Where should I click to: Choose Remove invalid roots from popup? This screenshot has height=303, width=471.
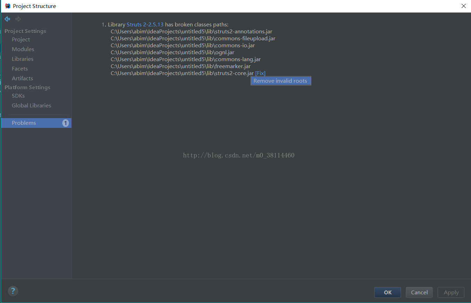coord(281,81)
